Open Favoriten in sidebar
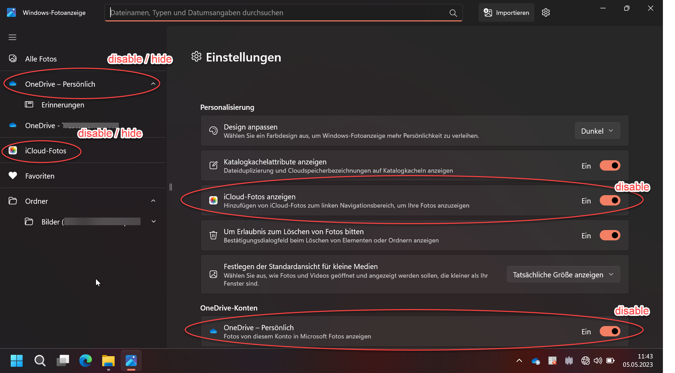The image size is (675, 373). 83,176
